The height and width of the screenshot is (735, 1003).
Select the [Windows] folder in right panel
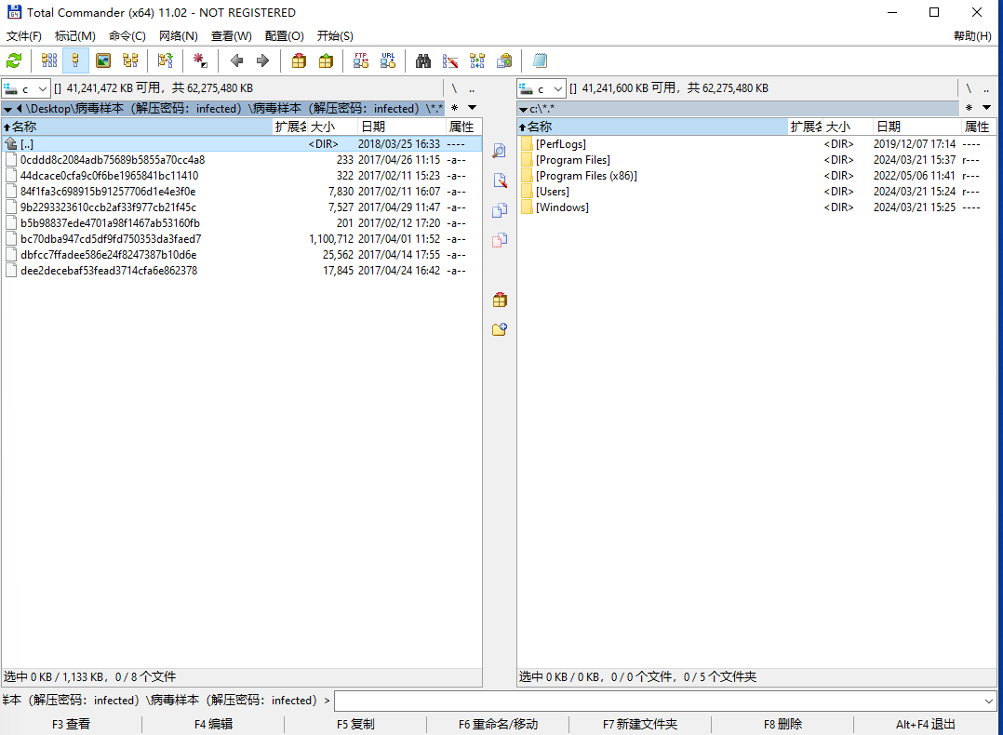[756, 207]
